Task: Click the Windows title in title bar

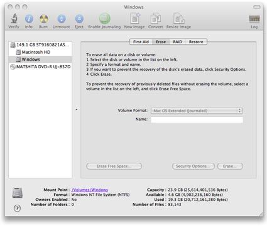Action: click(134, 7)
